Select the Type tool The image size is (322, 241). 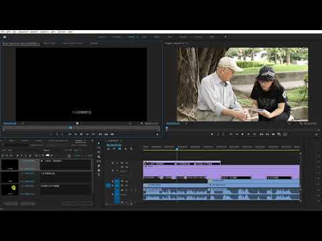[99, 175]
